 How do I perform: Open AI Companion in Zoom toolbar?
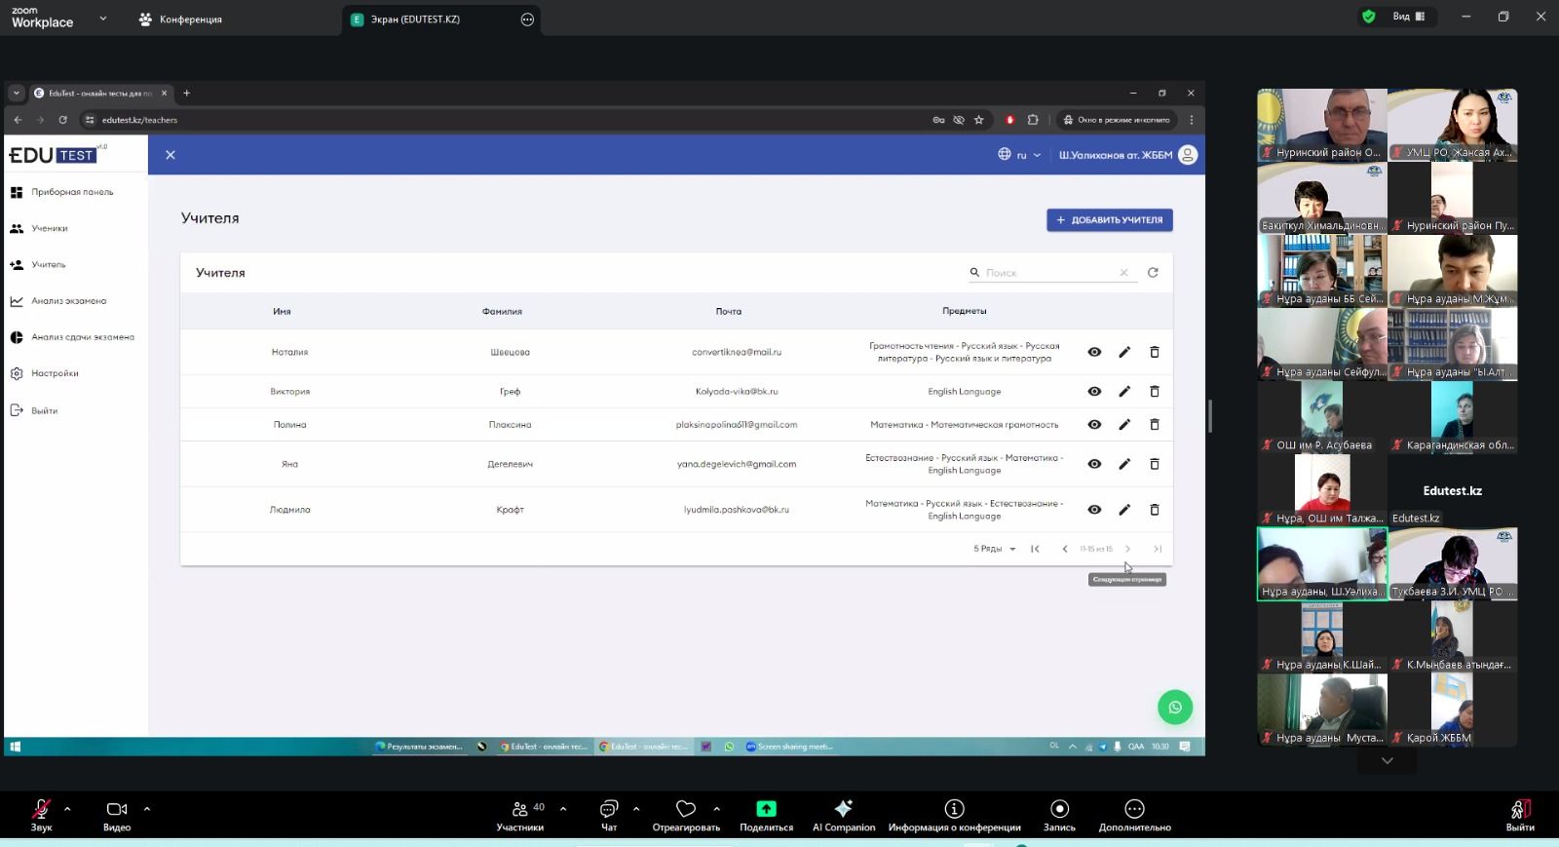tap(844, 815)
